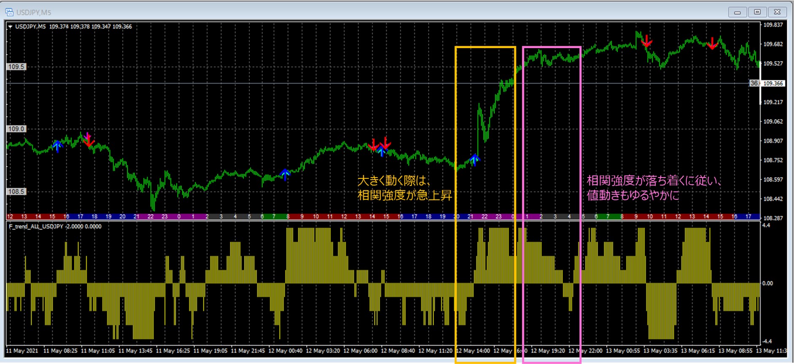Click the 108.442 value on the price scale

[x=773, y=199]
